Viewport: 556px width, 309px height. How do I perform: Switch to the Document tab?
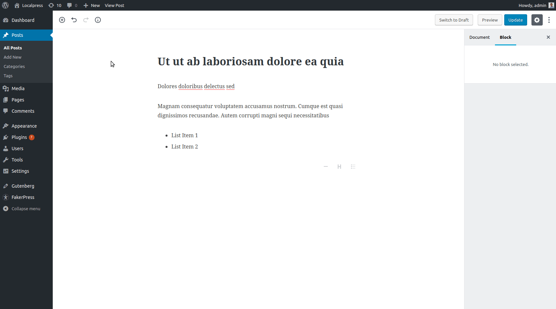point(479,37)
